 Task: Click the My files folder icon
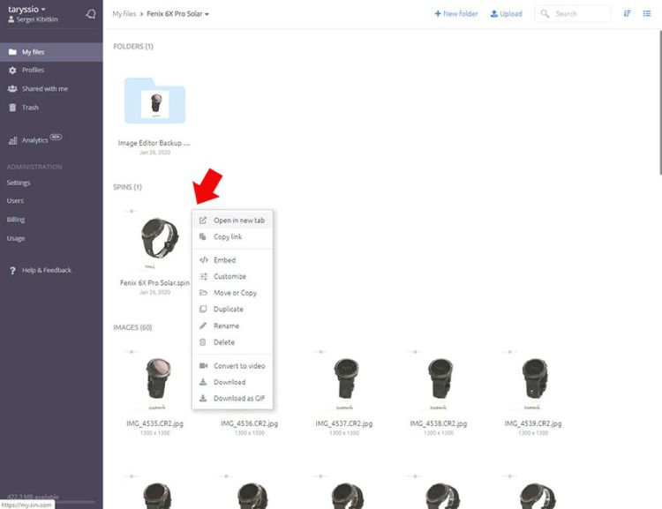click(12, 52)
